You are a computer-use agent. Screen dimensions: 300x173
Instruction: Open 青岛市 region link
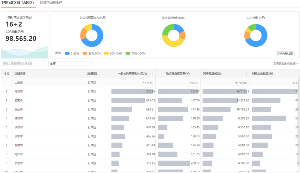click(19, 91)
